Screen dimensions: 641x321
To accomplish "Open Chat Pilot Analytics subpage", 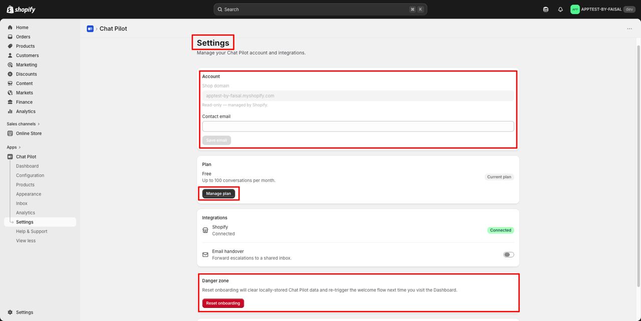I will pyautogui.click(x=26, y=213).
